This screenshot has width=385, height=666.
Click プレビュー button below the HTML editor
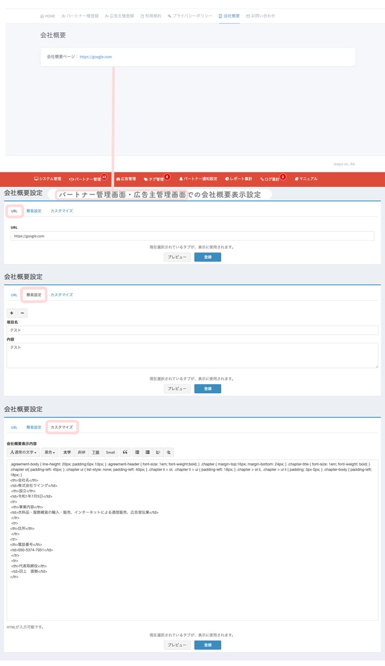pos(177,645)
